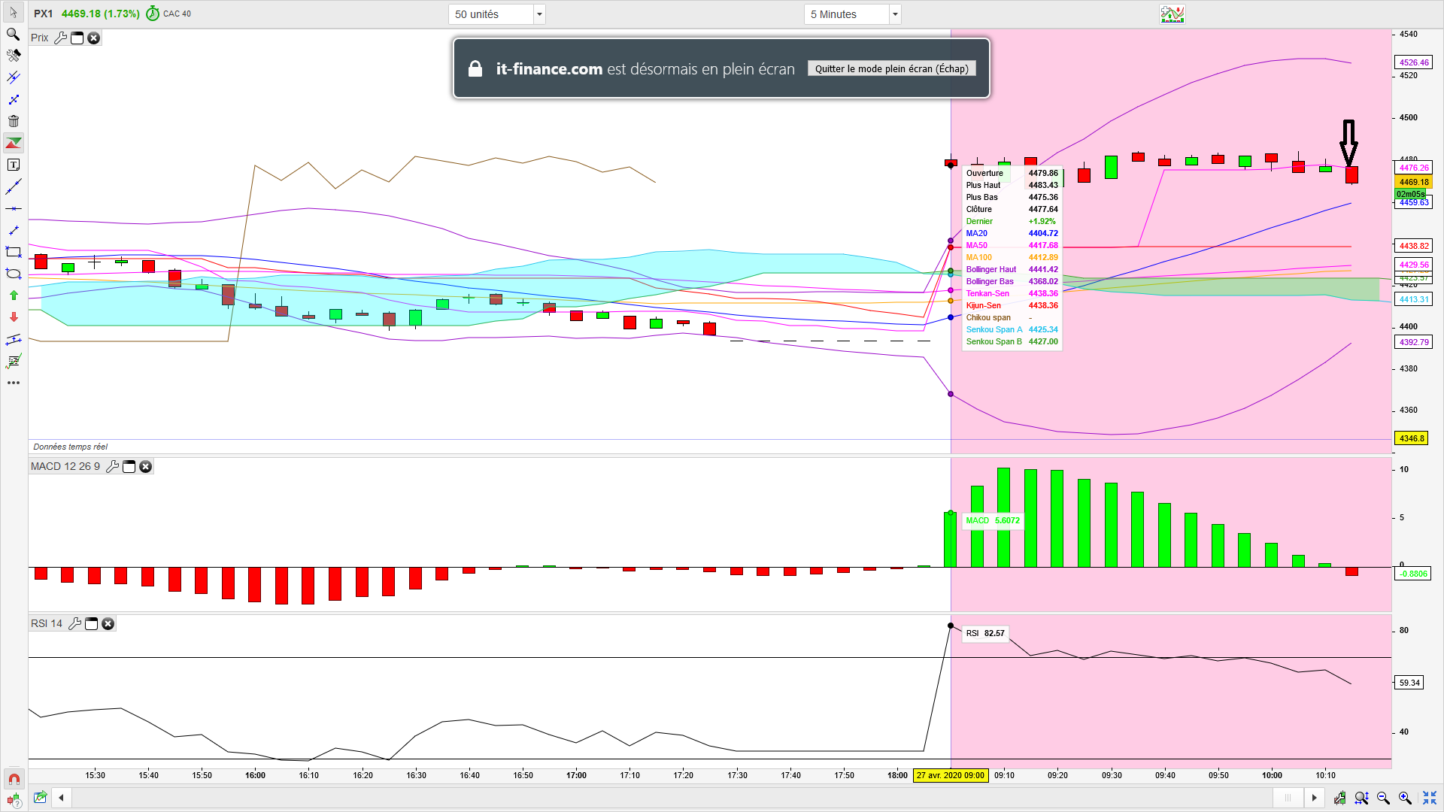The image size is (1444, 812).
Task: Open MACD 12 26 9 wrench settings
Action: click(112, 467)
